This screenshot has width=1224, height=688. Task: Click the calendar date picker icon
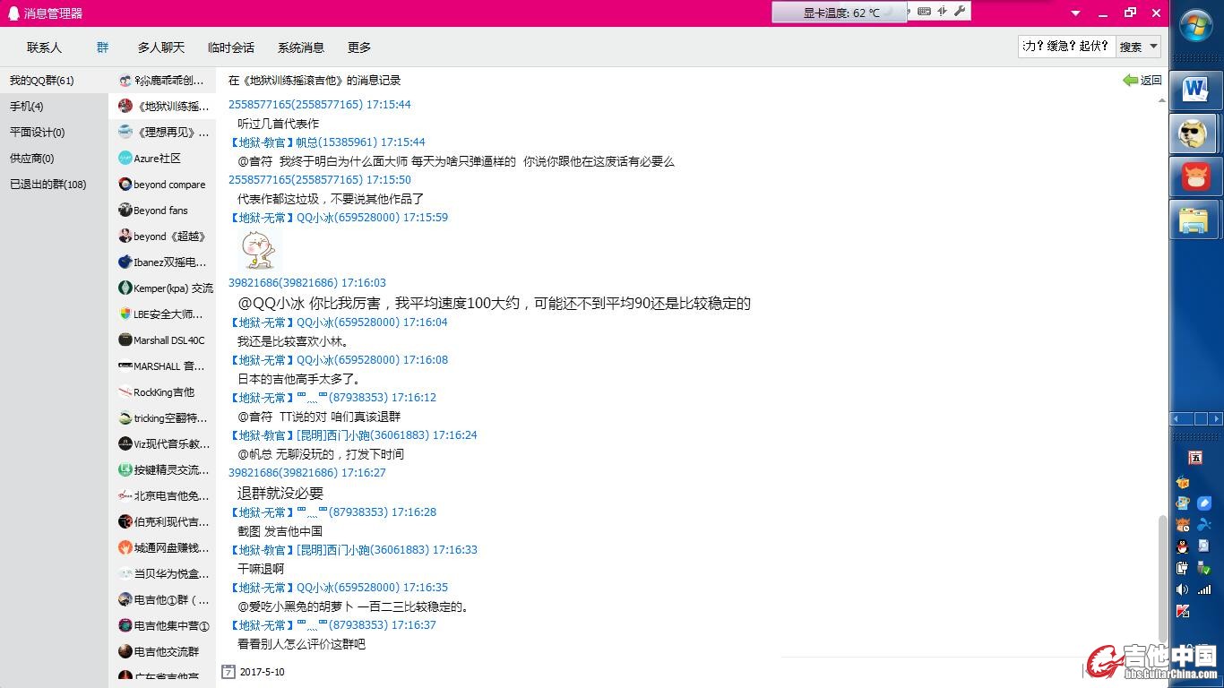click(228, 671)
